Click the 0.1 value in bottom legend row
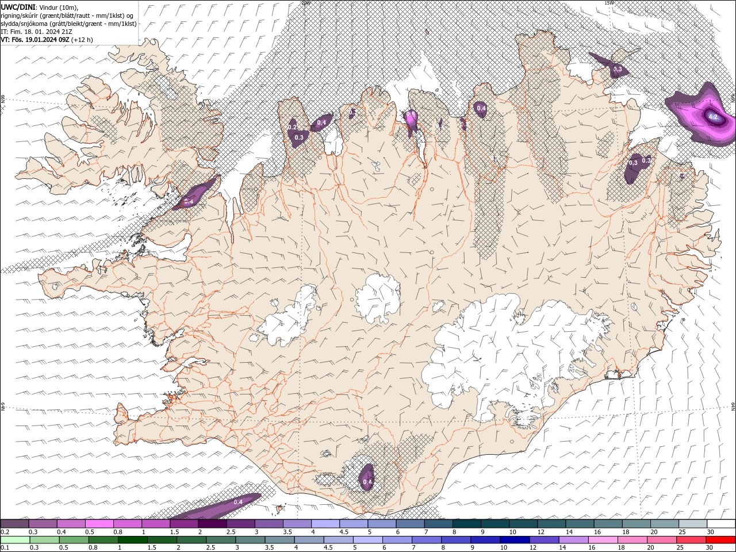The width and height of the screenshot is (736, 552). pos(5,548)
